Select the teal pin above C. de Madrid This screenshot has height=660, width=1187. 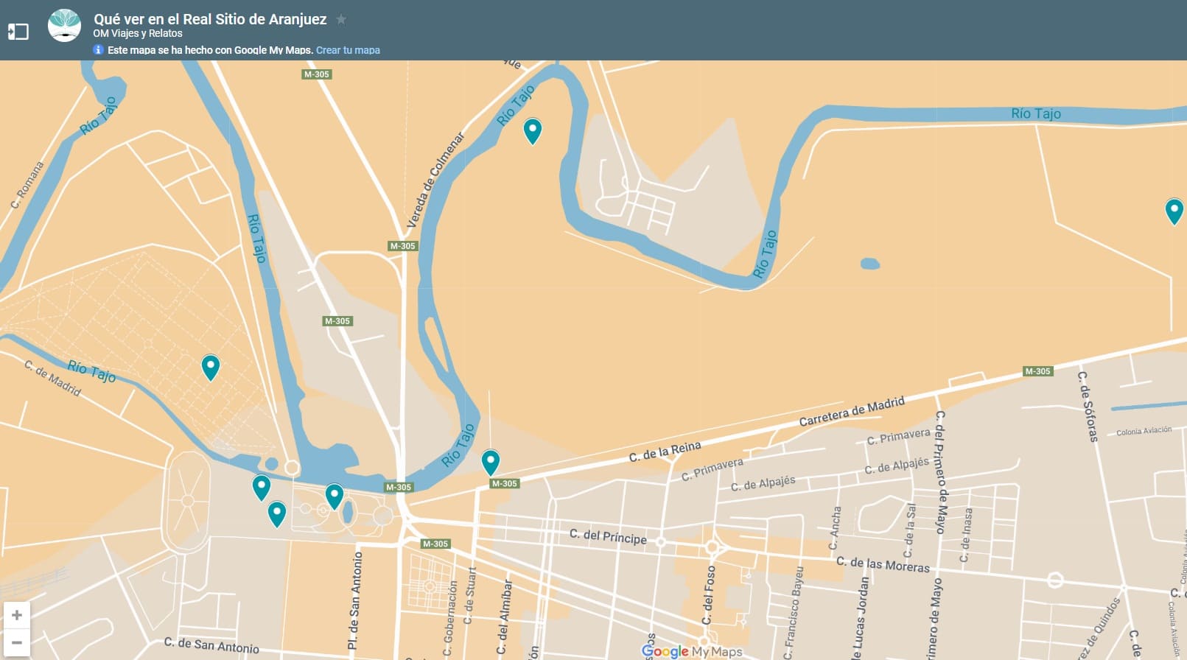pos(211,368)
